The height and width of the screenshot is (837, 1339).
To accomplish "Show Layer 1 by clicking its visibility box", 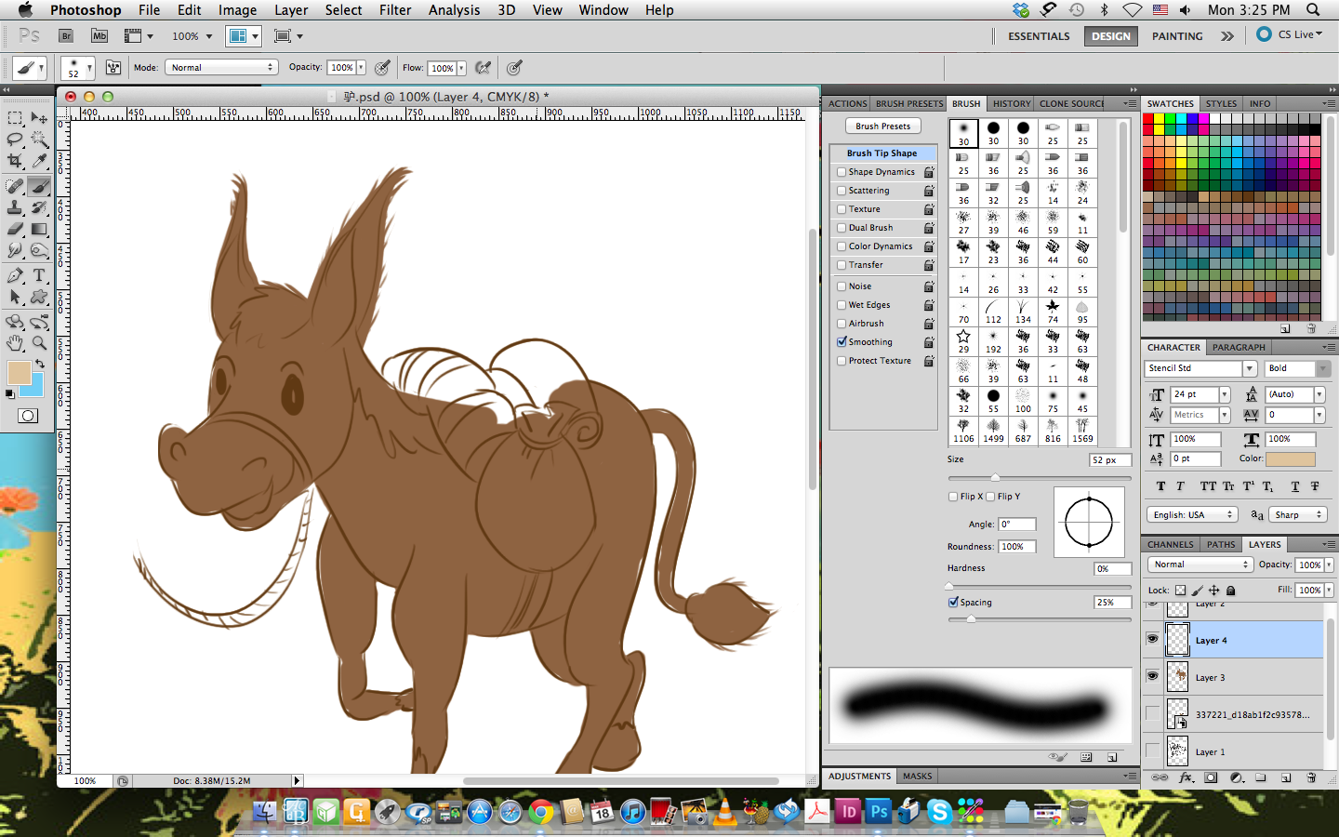I will pos(1153,751).
